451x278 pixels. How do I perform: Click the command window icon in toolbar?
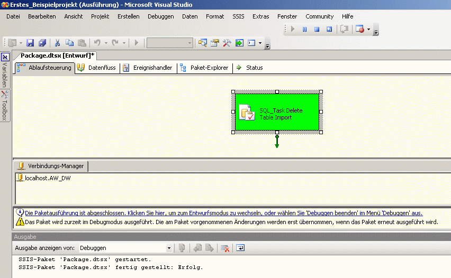251,43
